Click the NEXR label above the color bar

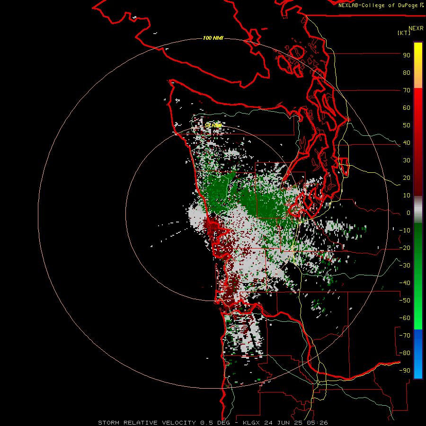(x=416, y=28)
